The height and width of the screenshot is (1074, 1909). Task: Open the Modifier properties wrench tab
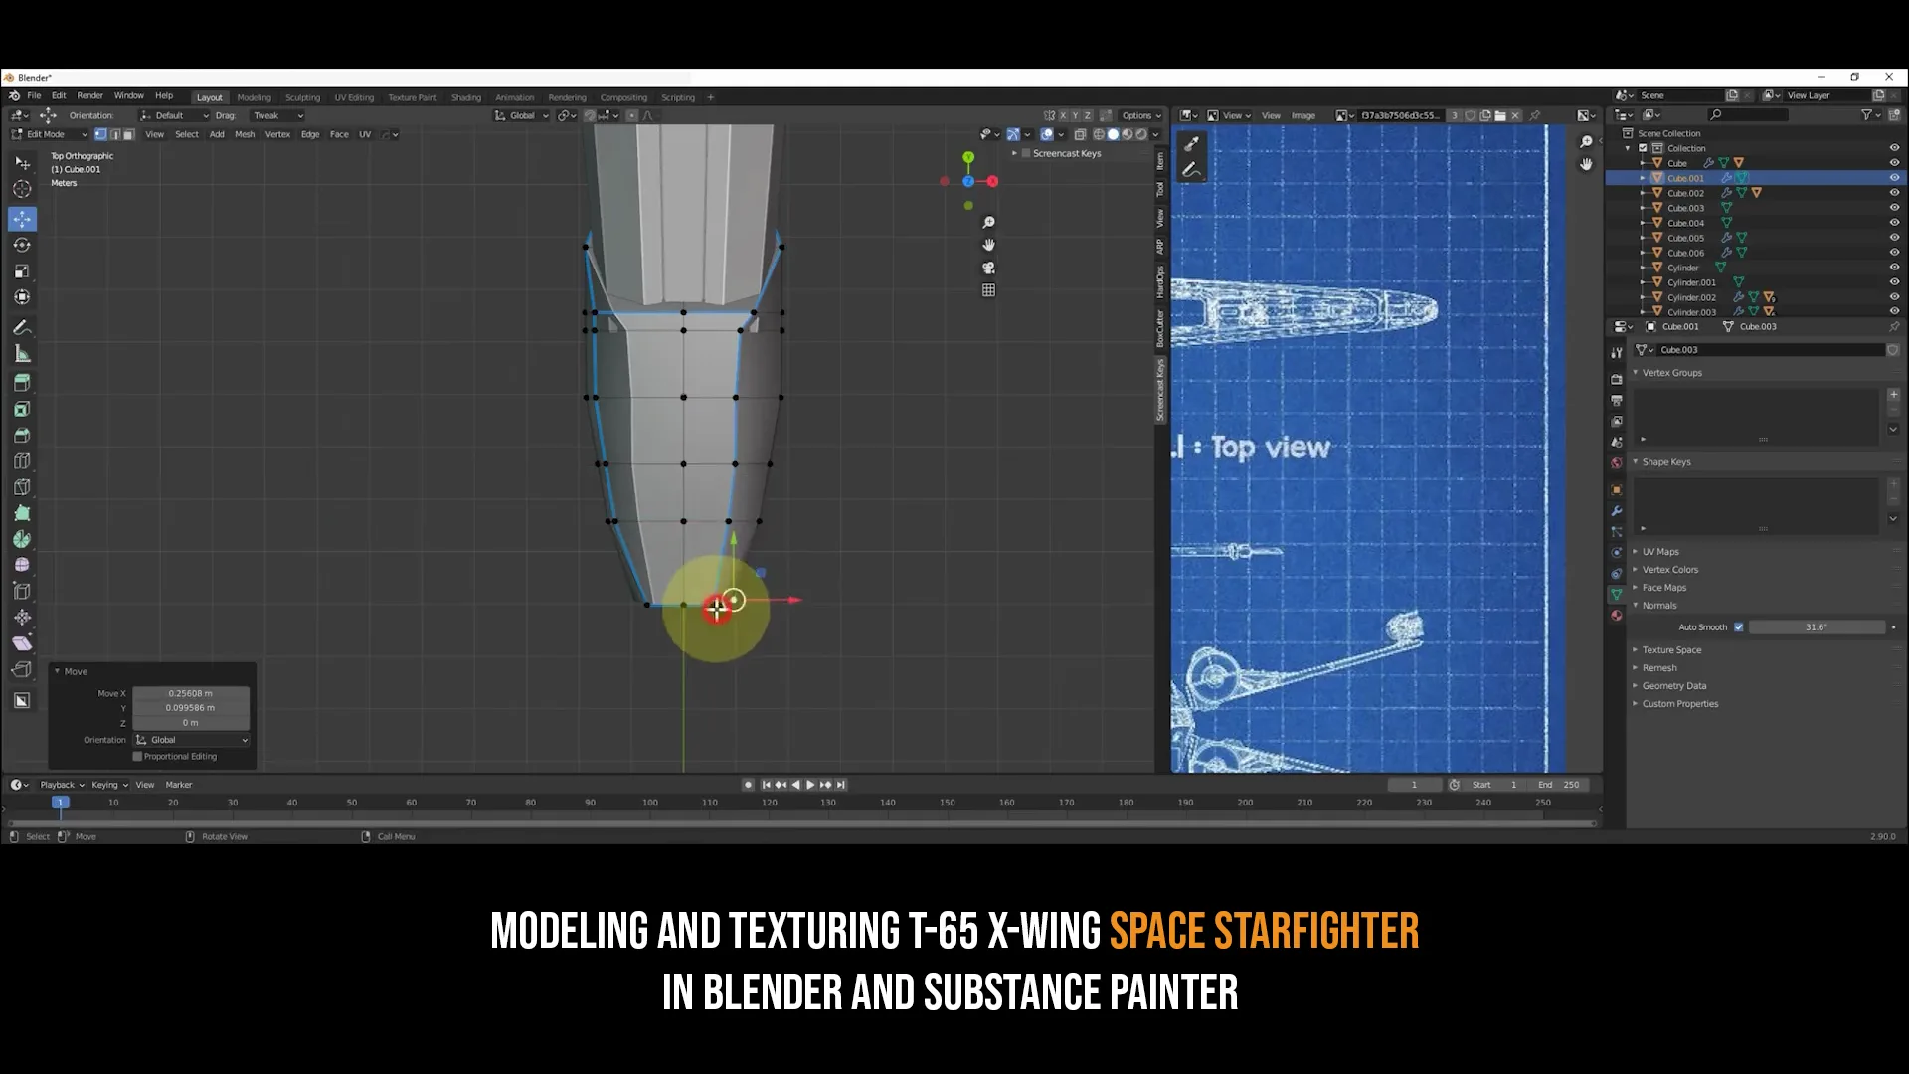[x=1617, y=511]
